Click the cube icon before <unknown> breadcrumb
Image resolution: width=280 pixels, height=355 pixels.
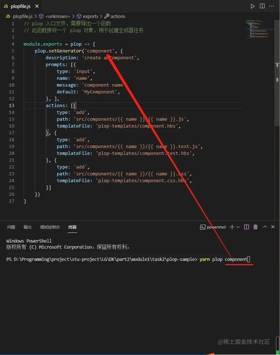(x=41, y=16)
